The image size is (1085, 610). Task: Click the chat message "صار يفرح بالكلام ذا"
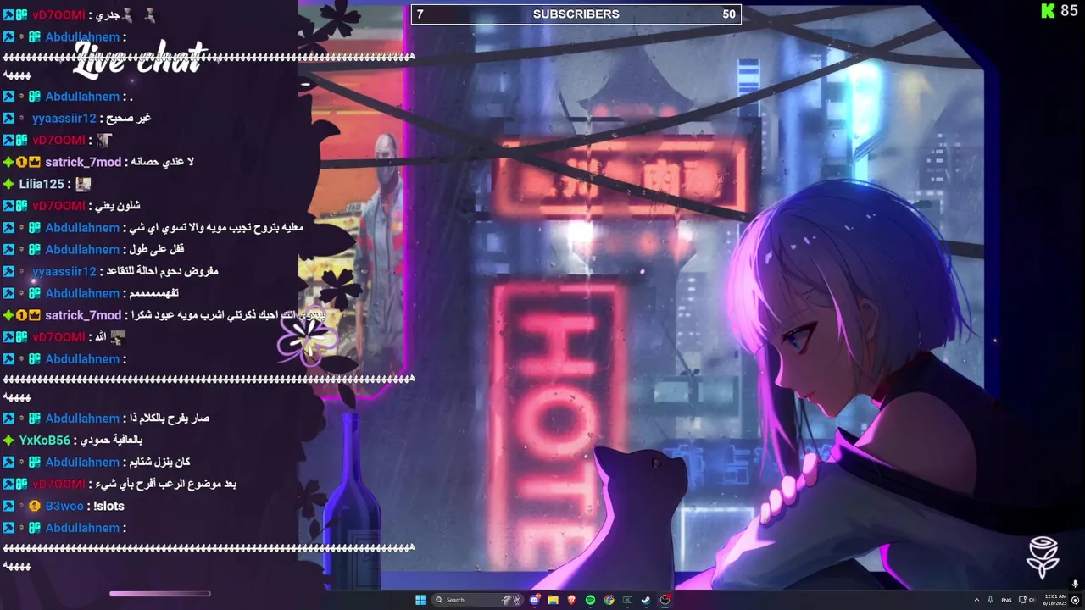point(170,419)
